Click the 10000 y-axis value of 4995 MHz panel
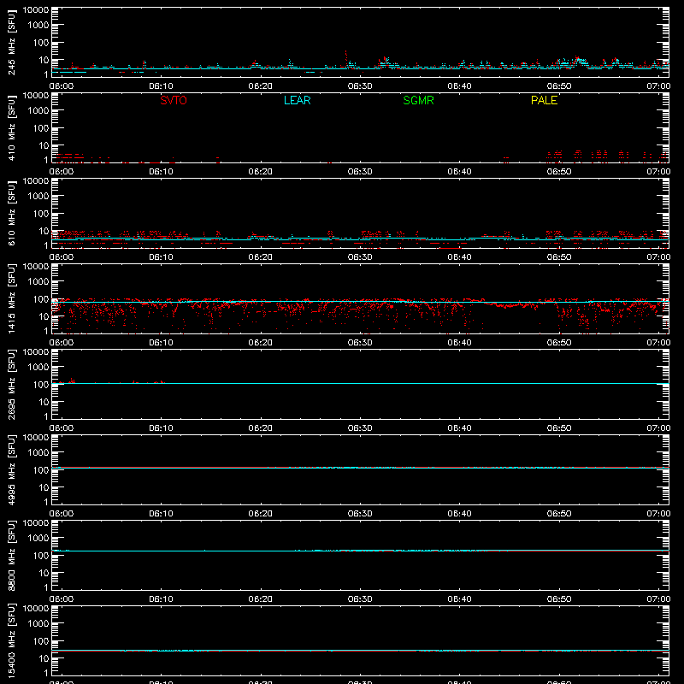Screen dimensions: 684x684 coord(36,438)
